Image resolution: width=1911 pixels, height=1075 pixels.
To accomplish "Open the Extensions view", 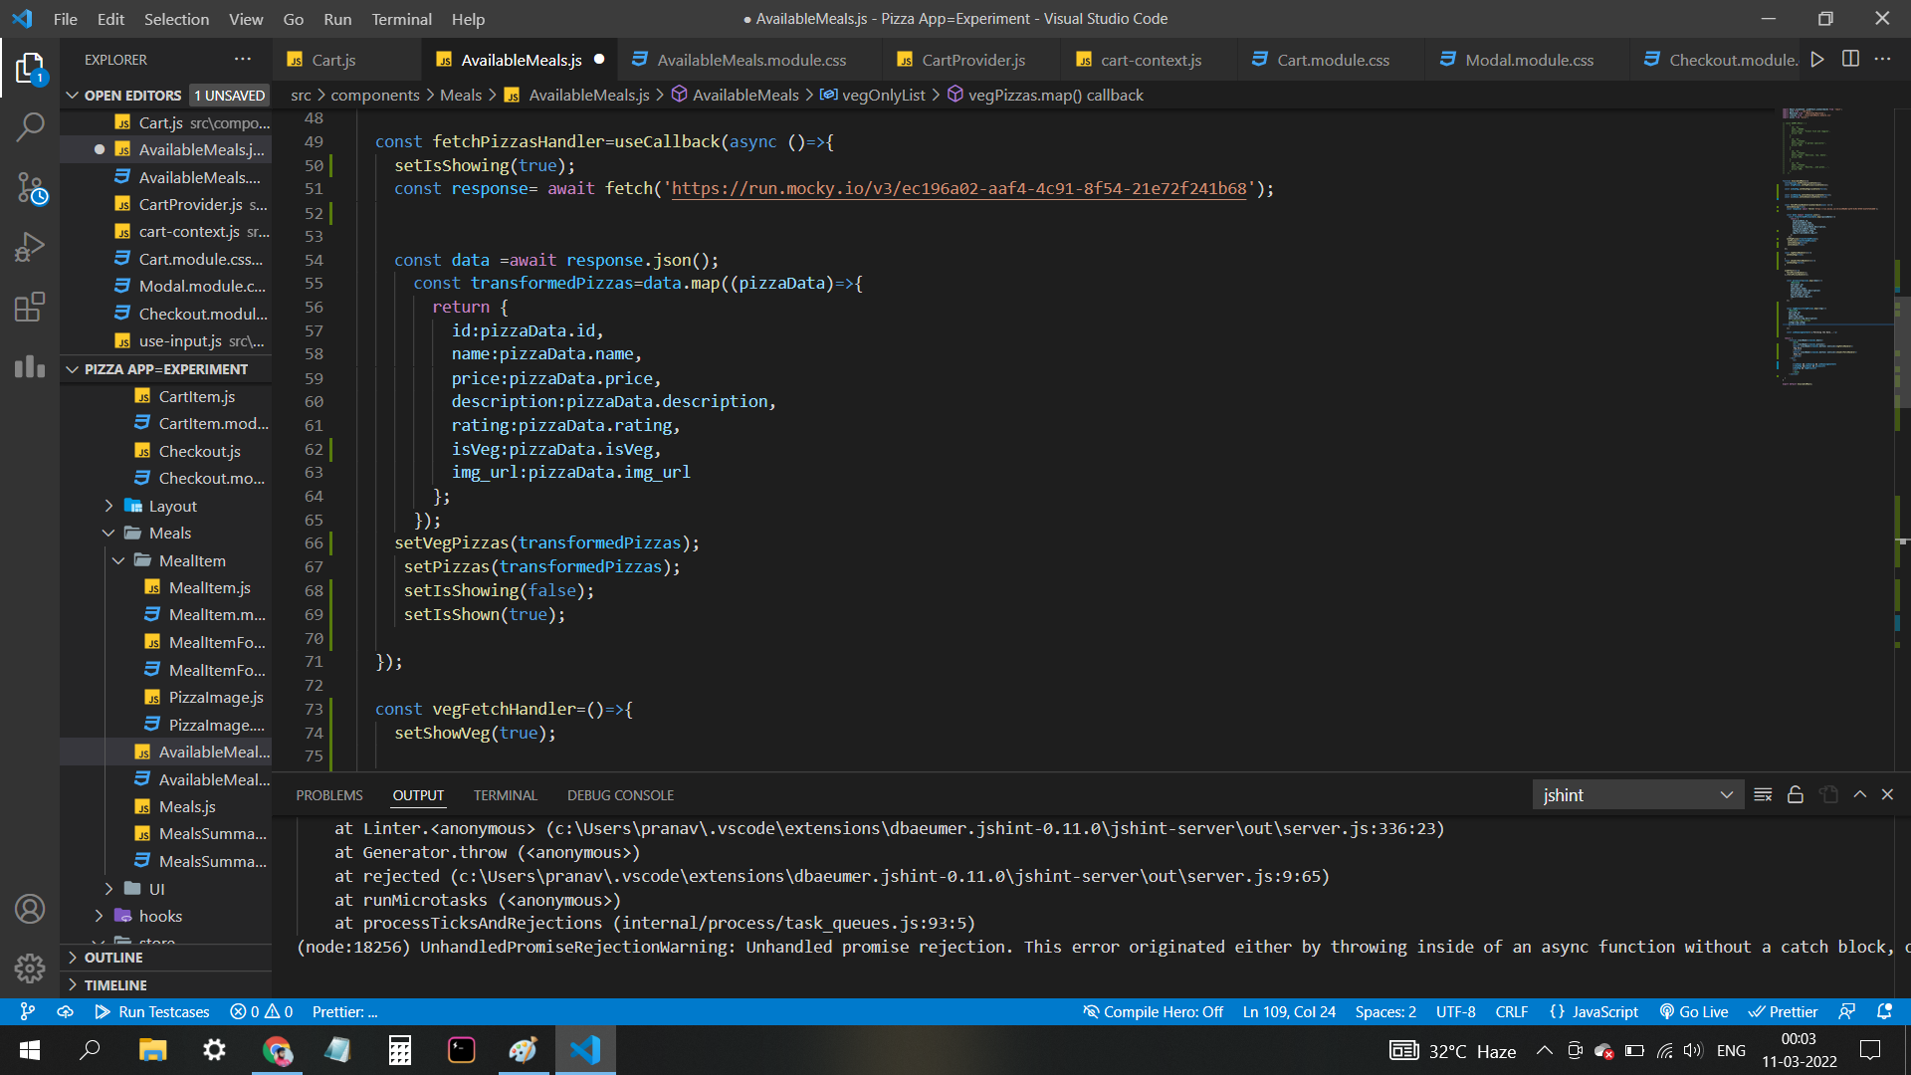I will (30, 307).
